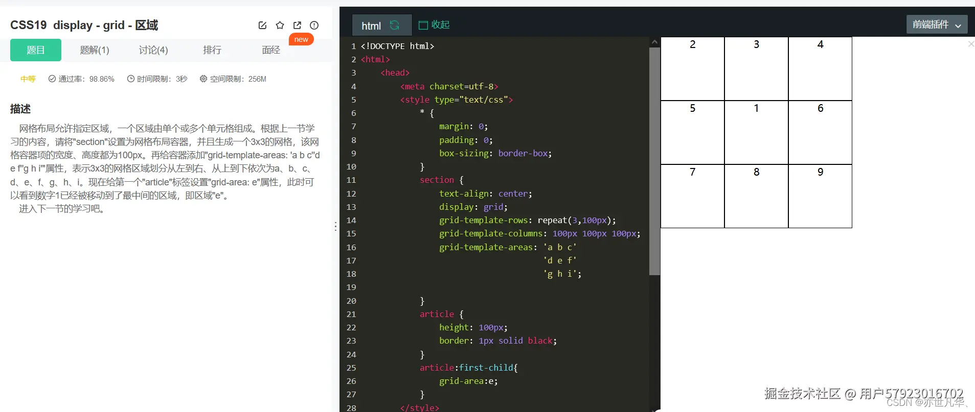975x412 pixels.
Task: Click preview grid cell number 6
Action: [x=820, y=133]
